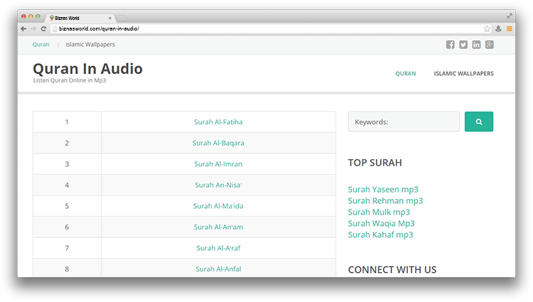Click the green zoom window button
The height and width of the screenshot is (302, 533).
point(38,16)
